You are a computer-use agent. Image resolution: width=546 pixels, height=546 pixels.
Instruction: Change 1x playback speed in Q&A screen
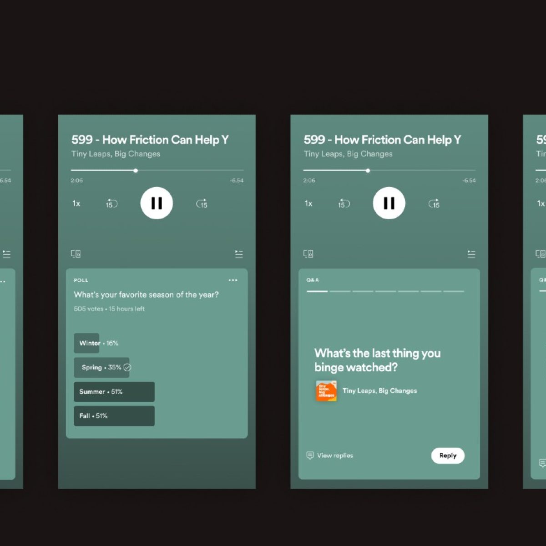[308, 203]
